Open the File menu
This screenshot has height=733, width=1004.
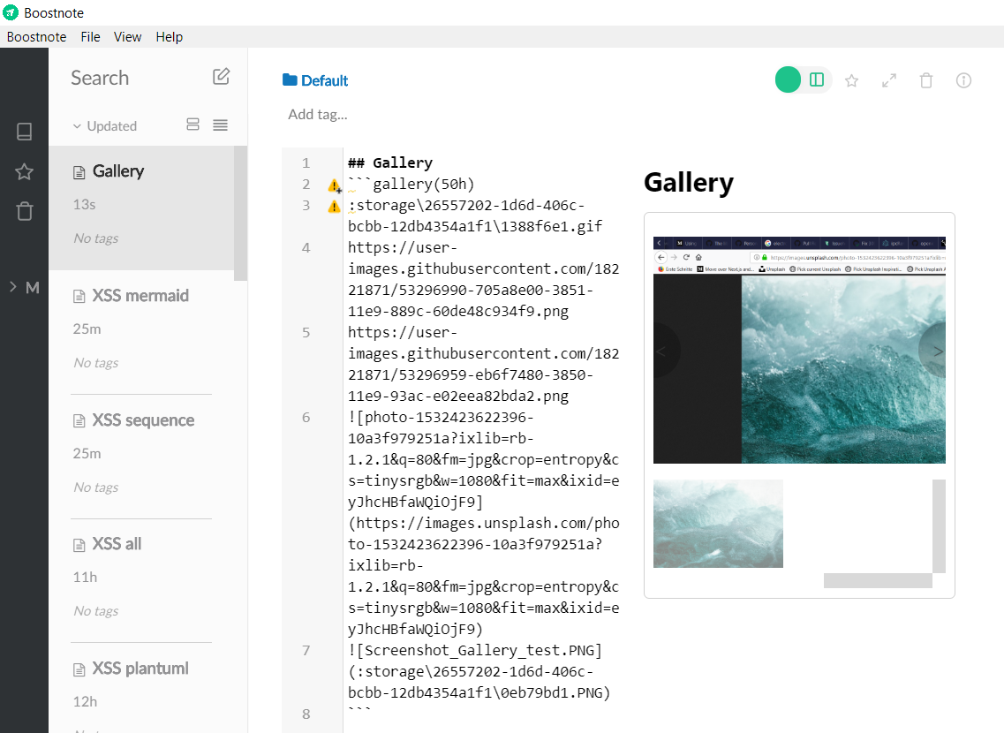pyautogui.click(x=90, y=37)
